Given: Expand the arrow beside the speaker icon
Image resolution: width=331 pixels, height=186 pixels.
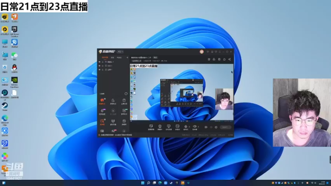Looking at the screenshot, I should click(198, 127).
